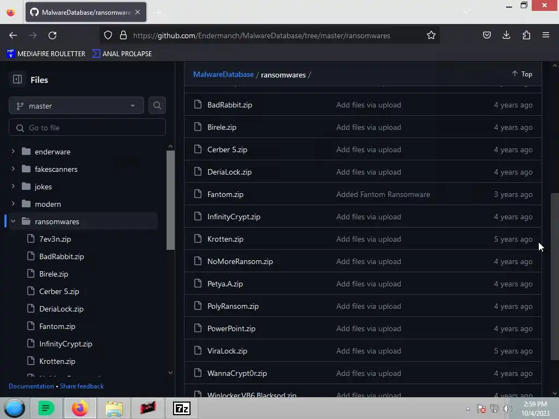Open PowerPoint.zip in the file list
559x419 pixels.
(x=231, y=328)
